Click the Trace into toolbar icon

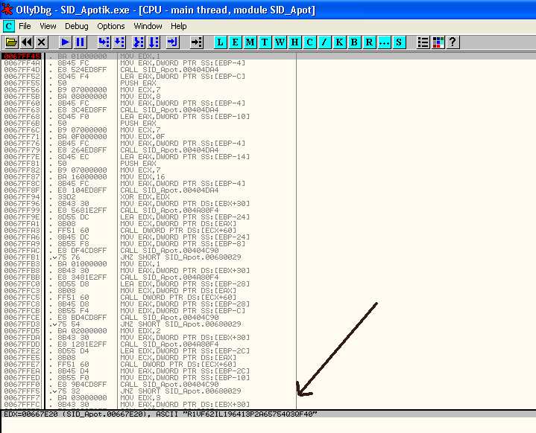pyautogui.click(x=139, y=42)
